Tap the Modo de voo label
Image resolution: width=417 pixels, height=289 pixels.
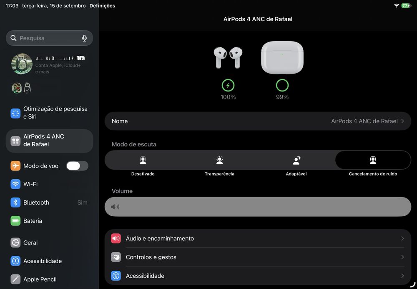tap(41, 166)
